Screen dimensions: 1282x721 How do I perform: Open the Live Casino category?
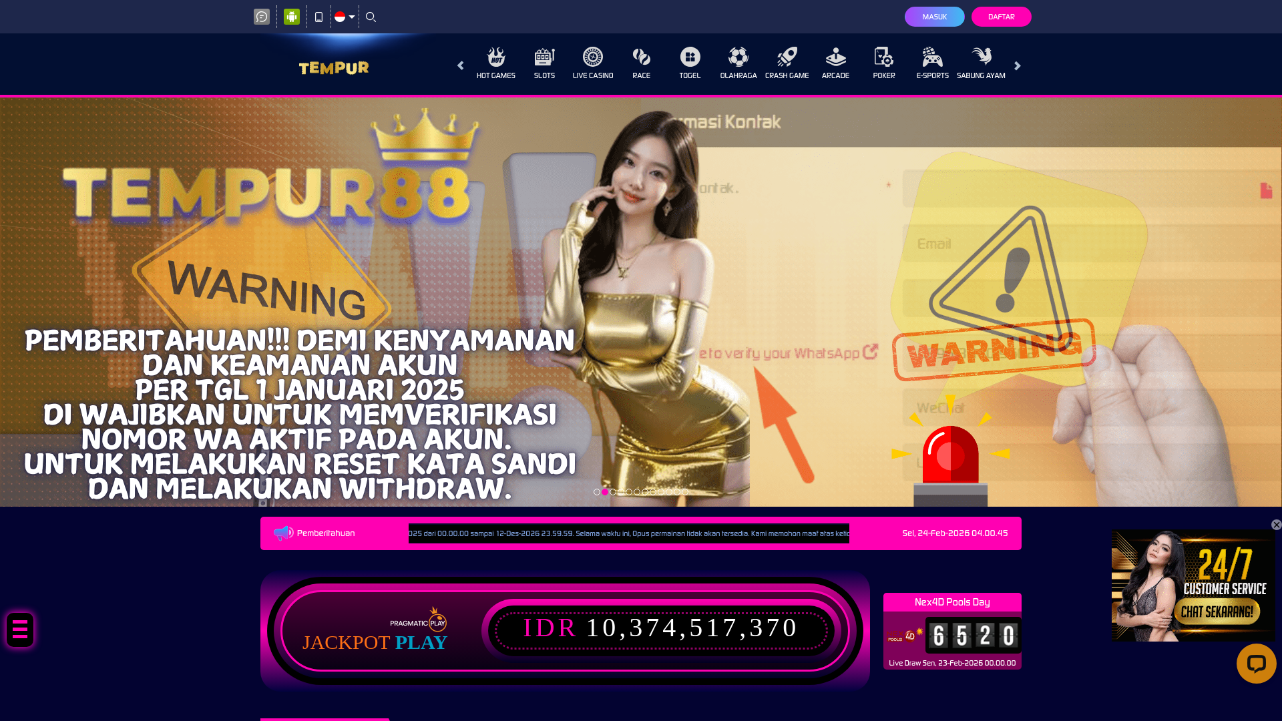(x=593, y=63)
